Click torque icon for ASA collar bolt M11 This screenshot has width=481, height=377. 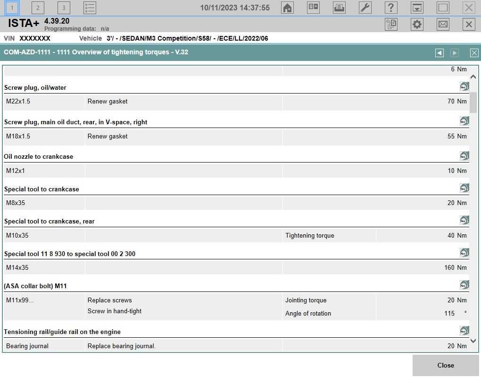464,285
